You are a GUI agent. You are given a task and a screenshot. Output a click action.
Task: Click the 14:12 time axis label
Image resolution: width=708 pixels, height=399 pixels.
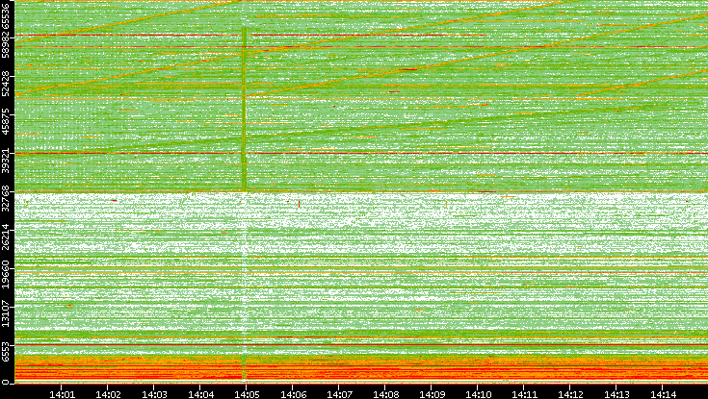pos(570,394)
